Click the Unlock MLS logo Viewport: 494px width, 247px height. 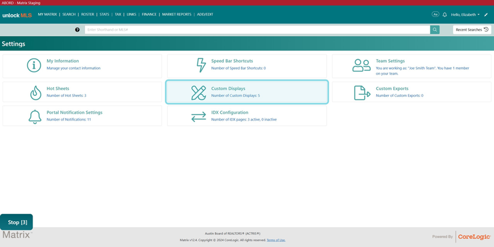click(17, 15)
